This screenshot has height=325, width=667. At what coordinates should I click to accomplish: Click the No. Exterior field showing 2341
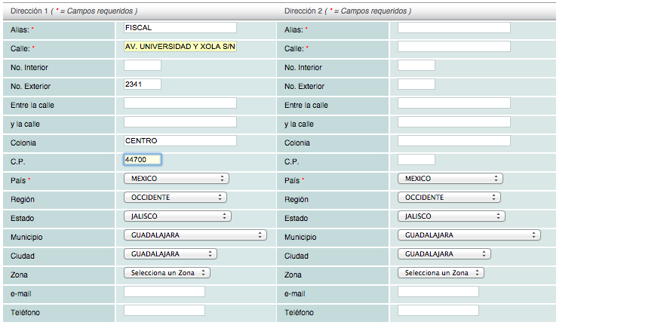pyautogui.click(x=142, y=84)
